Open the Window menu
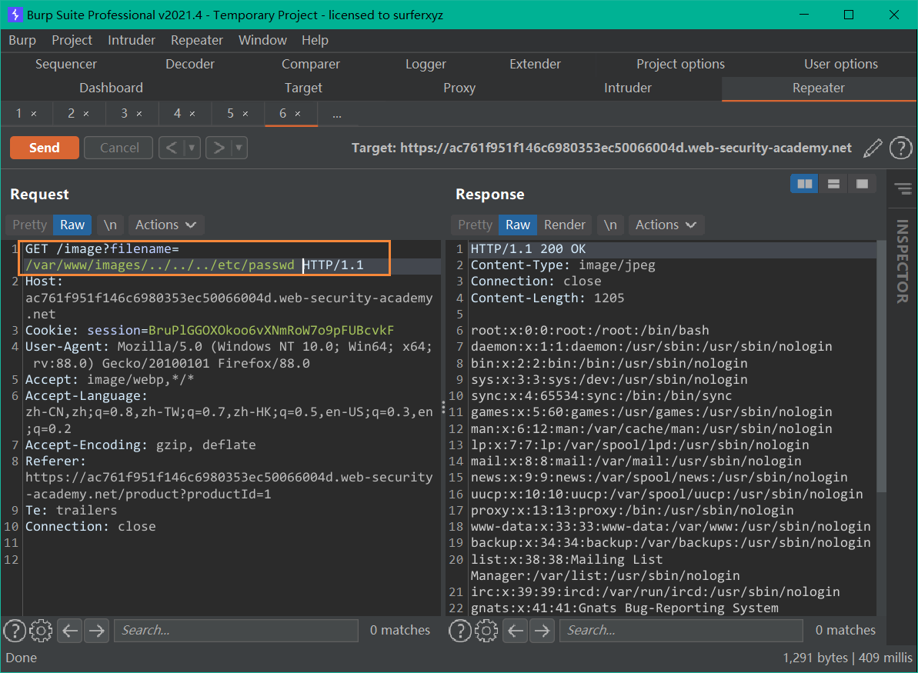Image resolution: width=918 pixels, height=673 pixels. coord(262,40)
